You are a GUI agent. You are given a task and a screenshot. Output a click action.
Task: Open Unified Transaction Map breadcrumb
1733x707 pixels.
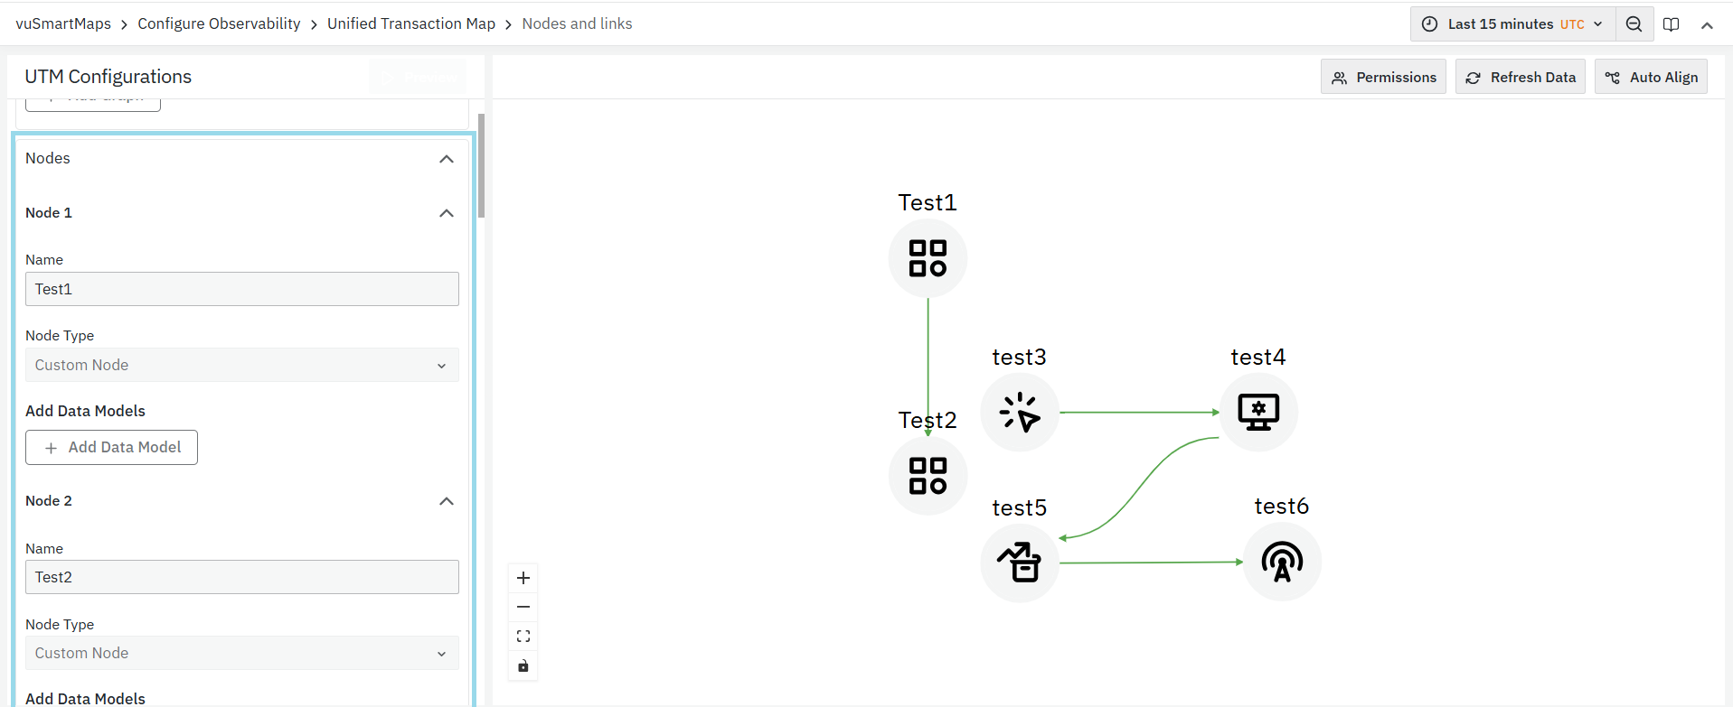point(411,23)
